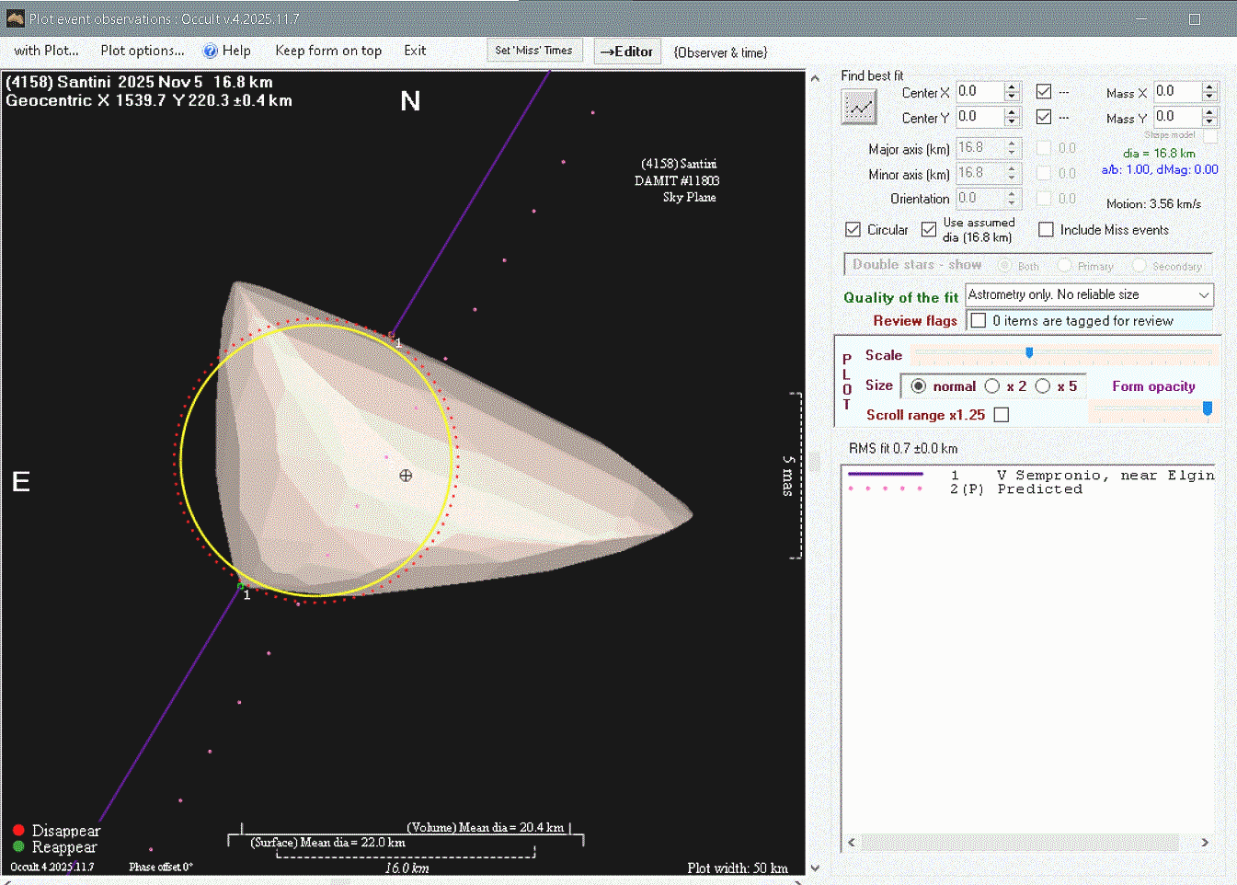Open the with Plot... menu
1237x885 pixels.
[x=46, y=51]
